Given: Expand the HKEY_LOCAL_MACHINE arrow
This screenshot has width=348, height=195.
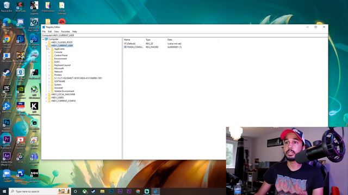Looking at the screenshot, I should click(x=46, y=94).
